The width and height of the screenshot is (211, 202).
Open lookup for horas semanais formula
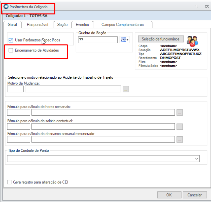point(180,112)
